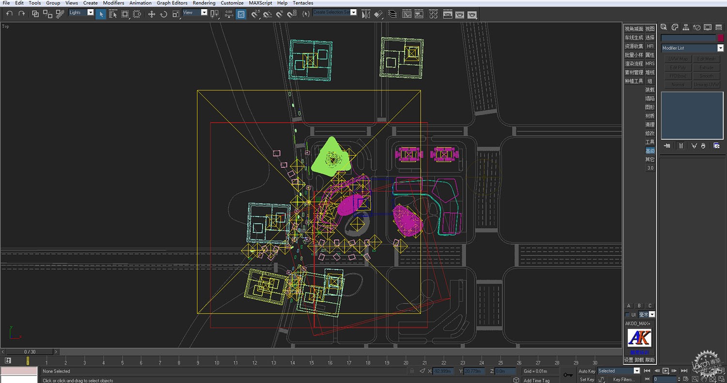Select the Rectangular Selection Region tool
The image size is (727, 383).
tap(125, 14)
